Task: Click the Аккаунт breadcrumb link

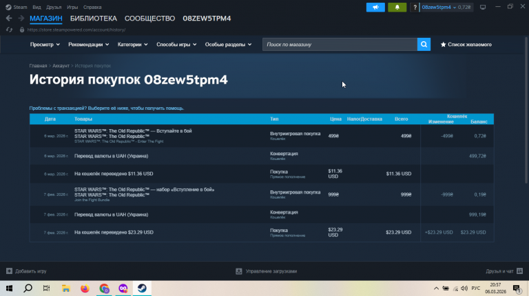Action: (x=61, y=66)
